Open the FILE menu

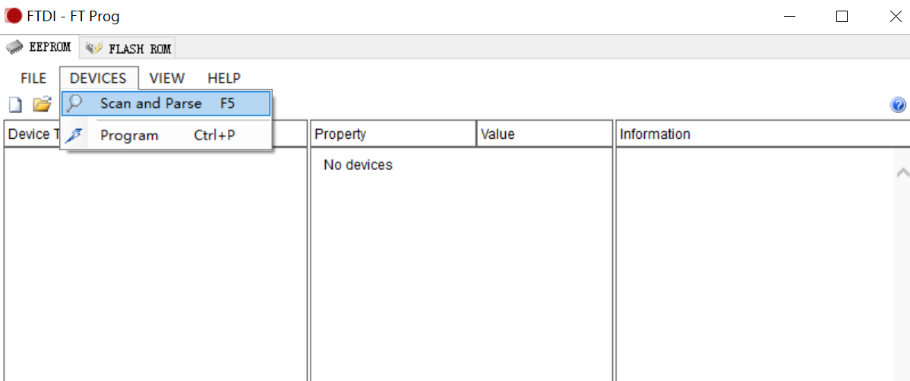pos(33,77)
